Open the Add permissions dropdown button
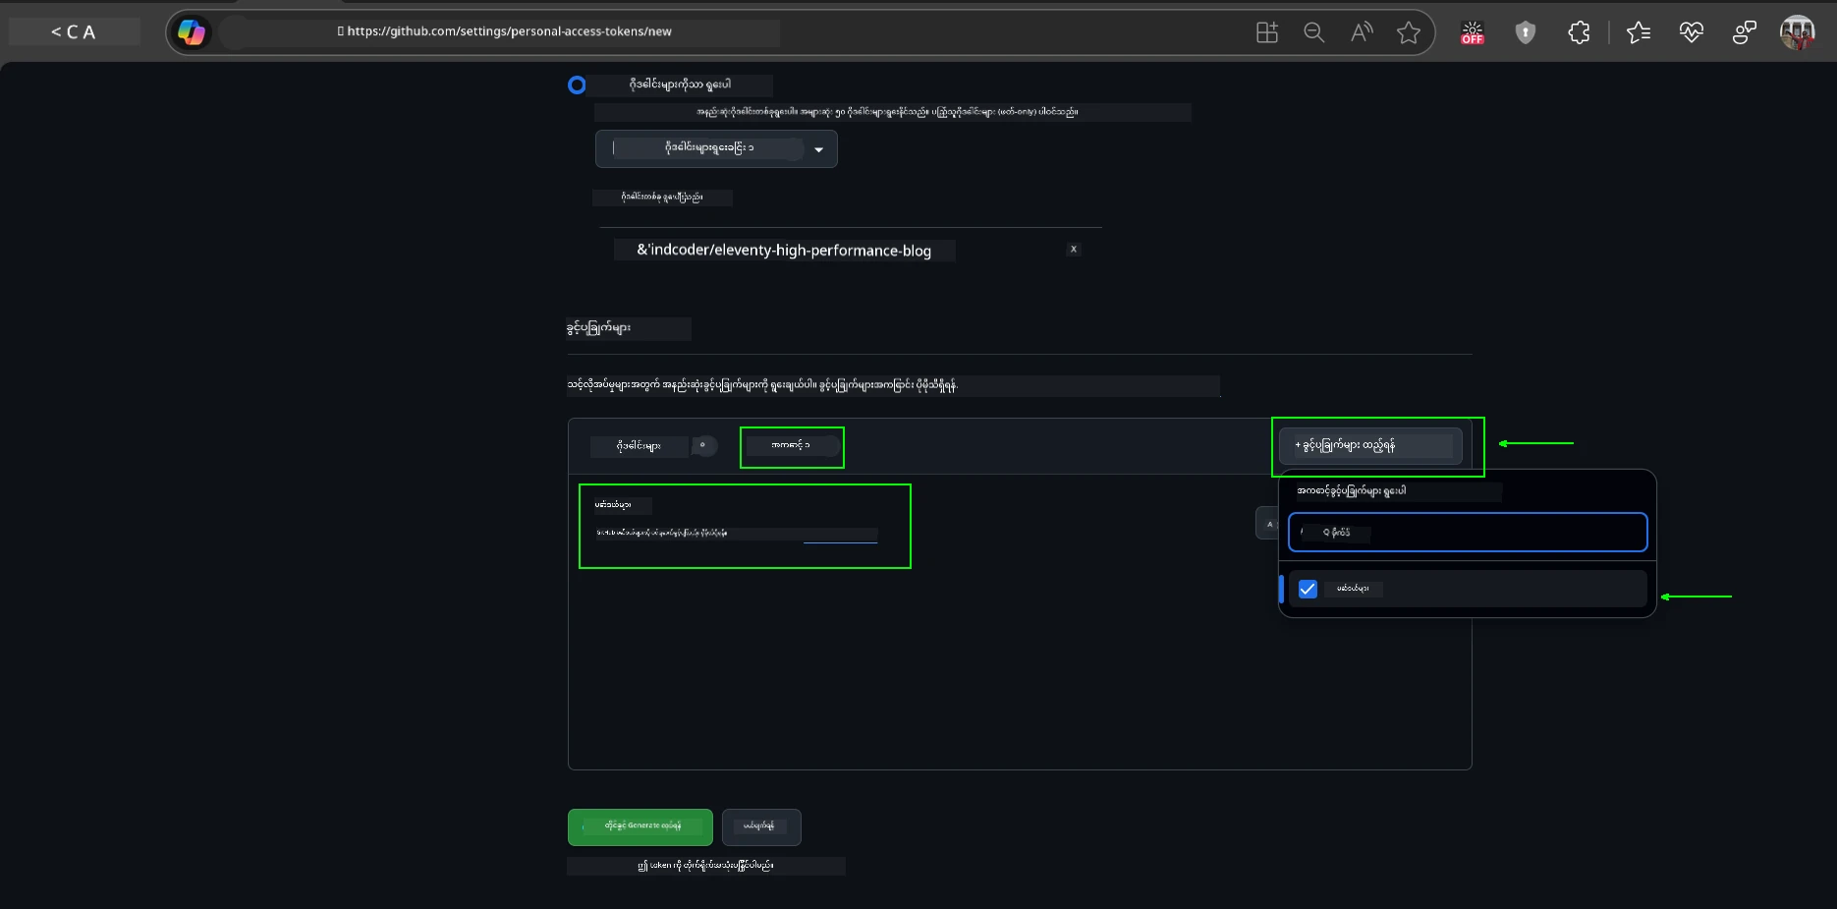Screen dimensions: 1837x909 click(1370, 445)
